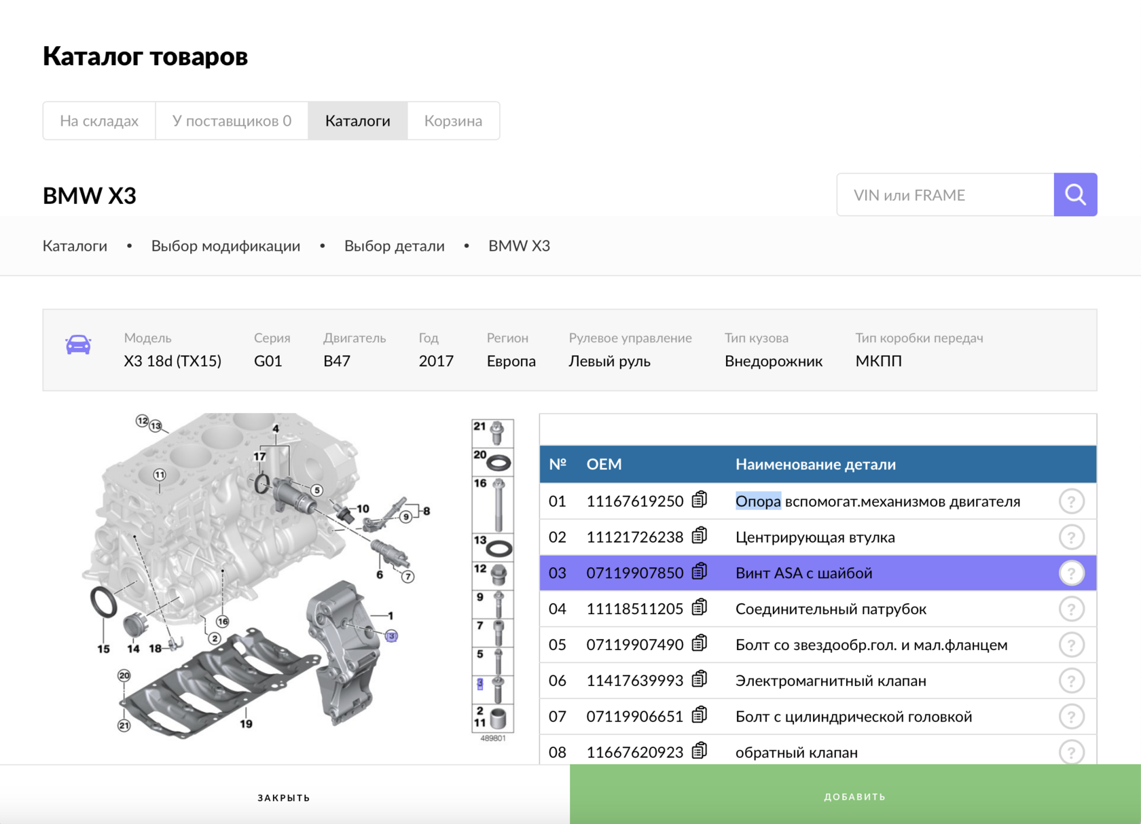Image resolution: width=1141 pixels, height=824 pixels.
Task: Go to Выбор модификации breadcrumb
Action: 225,246
